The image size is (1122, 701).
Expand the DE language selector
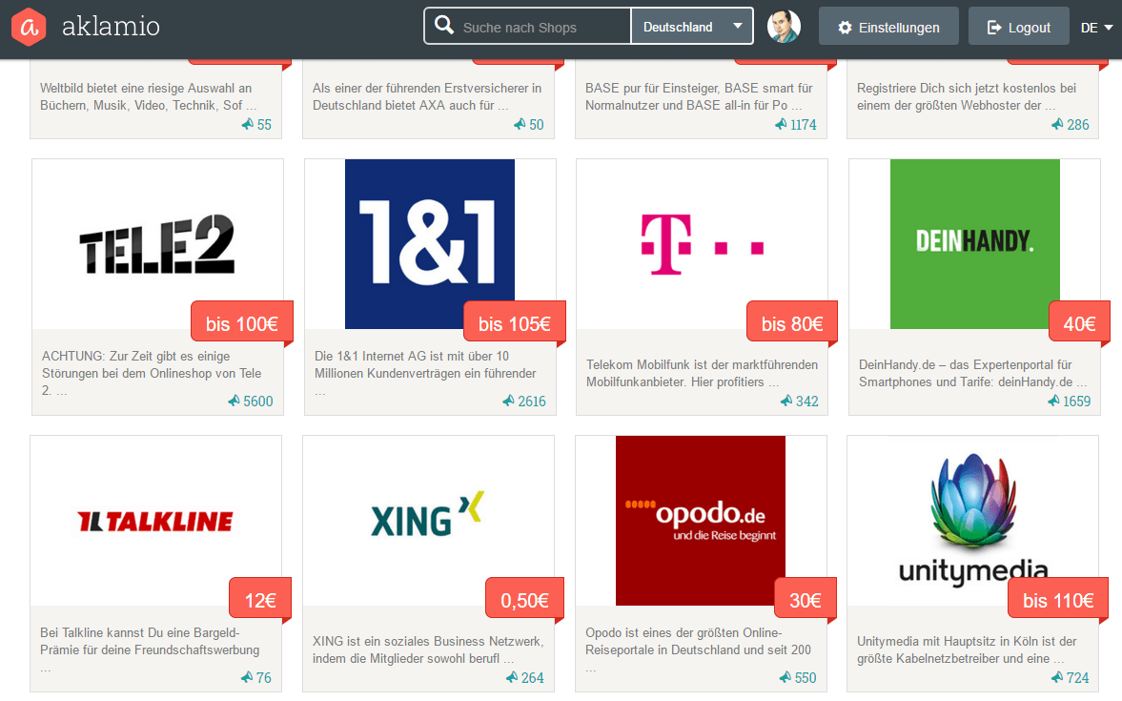[1097, 28]
